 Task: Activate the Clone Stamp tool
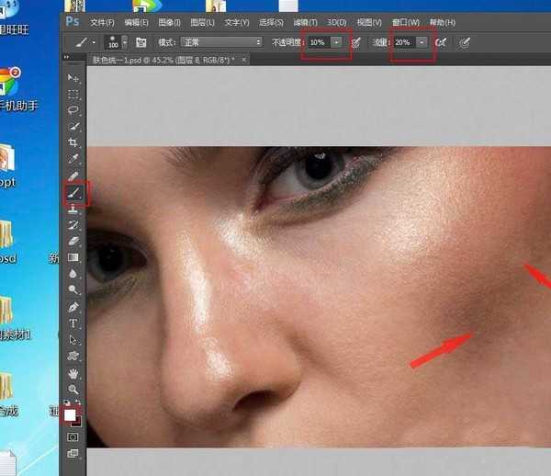73,210
